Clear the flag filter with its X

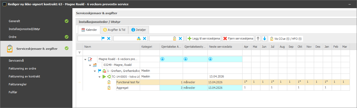pos(109,38)
